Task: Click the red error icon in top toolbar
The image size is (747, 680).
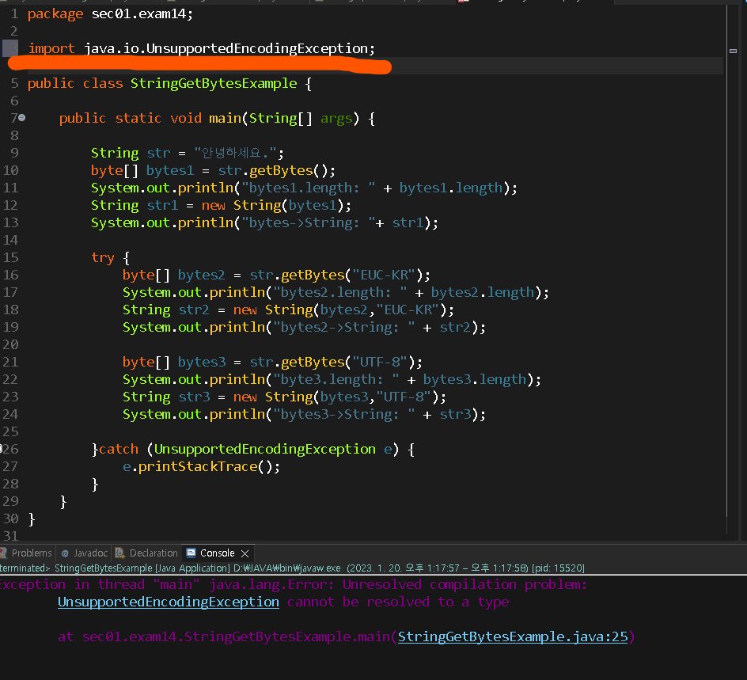Action: click(461, 3)
